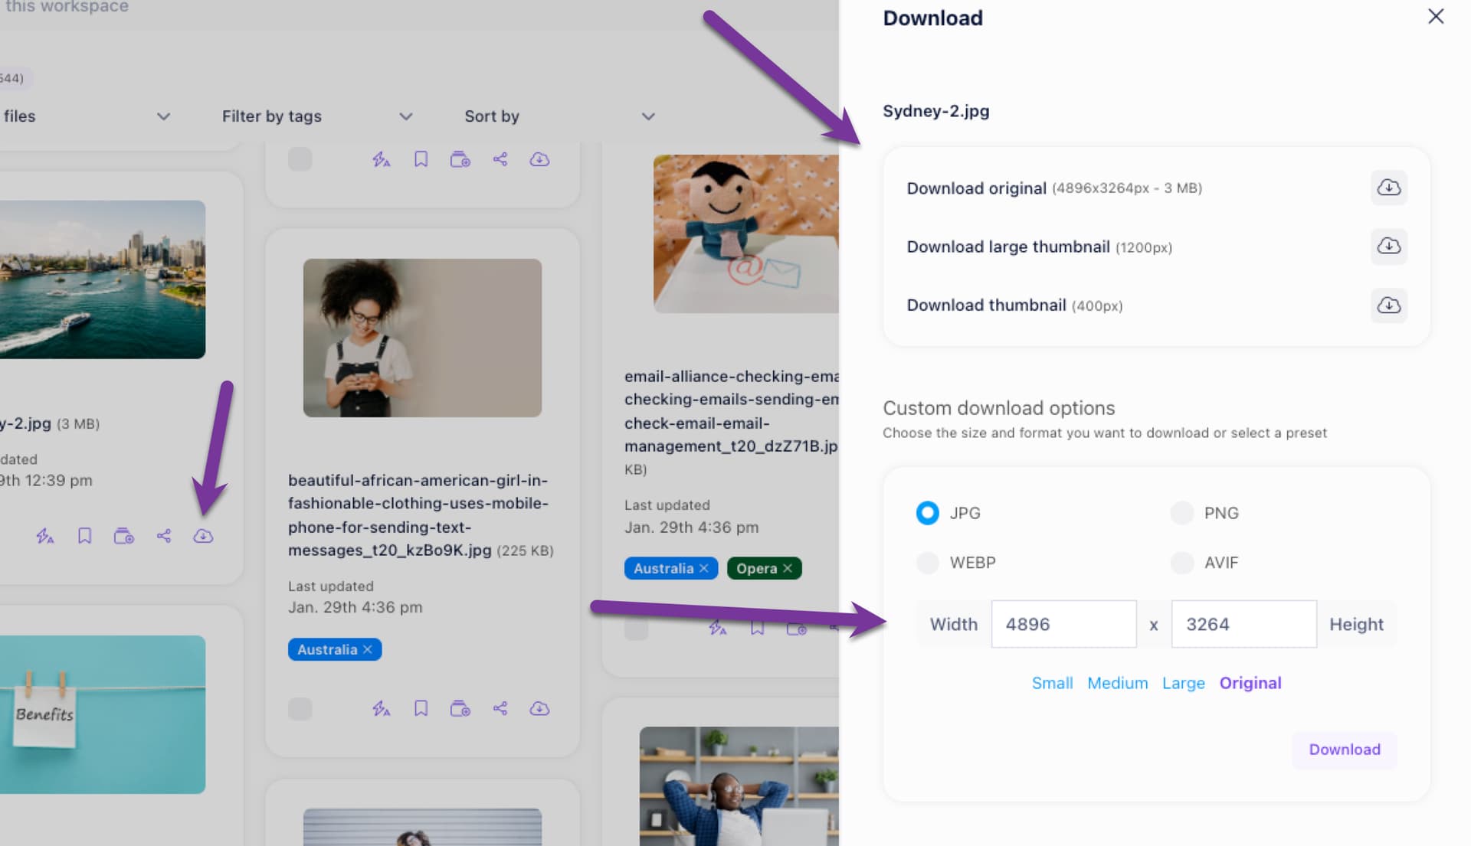
Task: Open download for Sydney-2.jpg card
Action: tap(203, 536)
